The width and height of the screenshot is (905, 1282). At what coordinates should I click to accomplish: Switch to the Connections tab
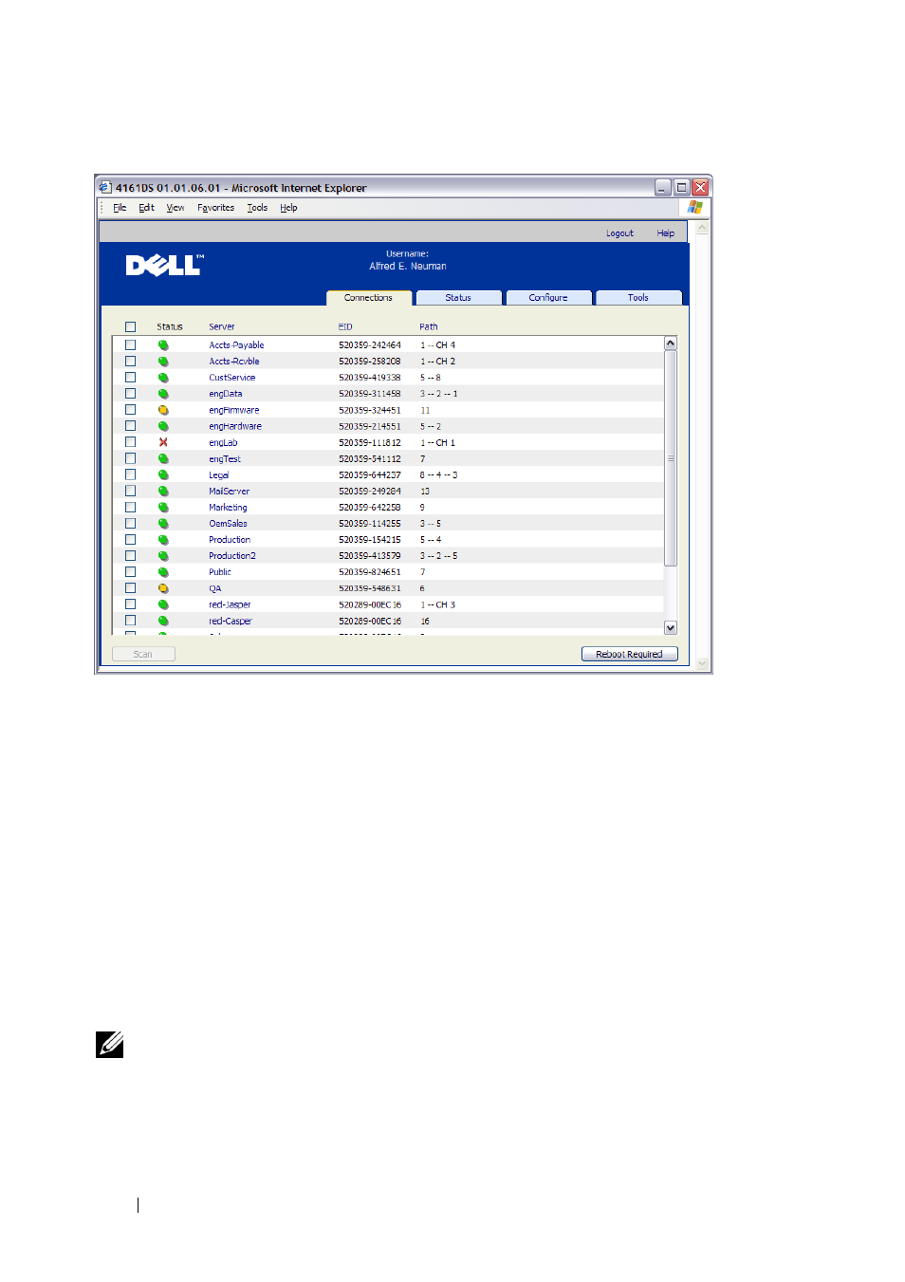tap(369, 298)
